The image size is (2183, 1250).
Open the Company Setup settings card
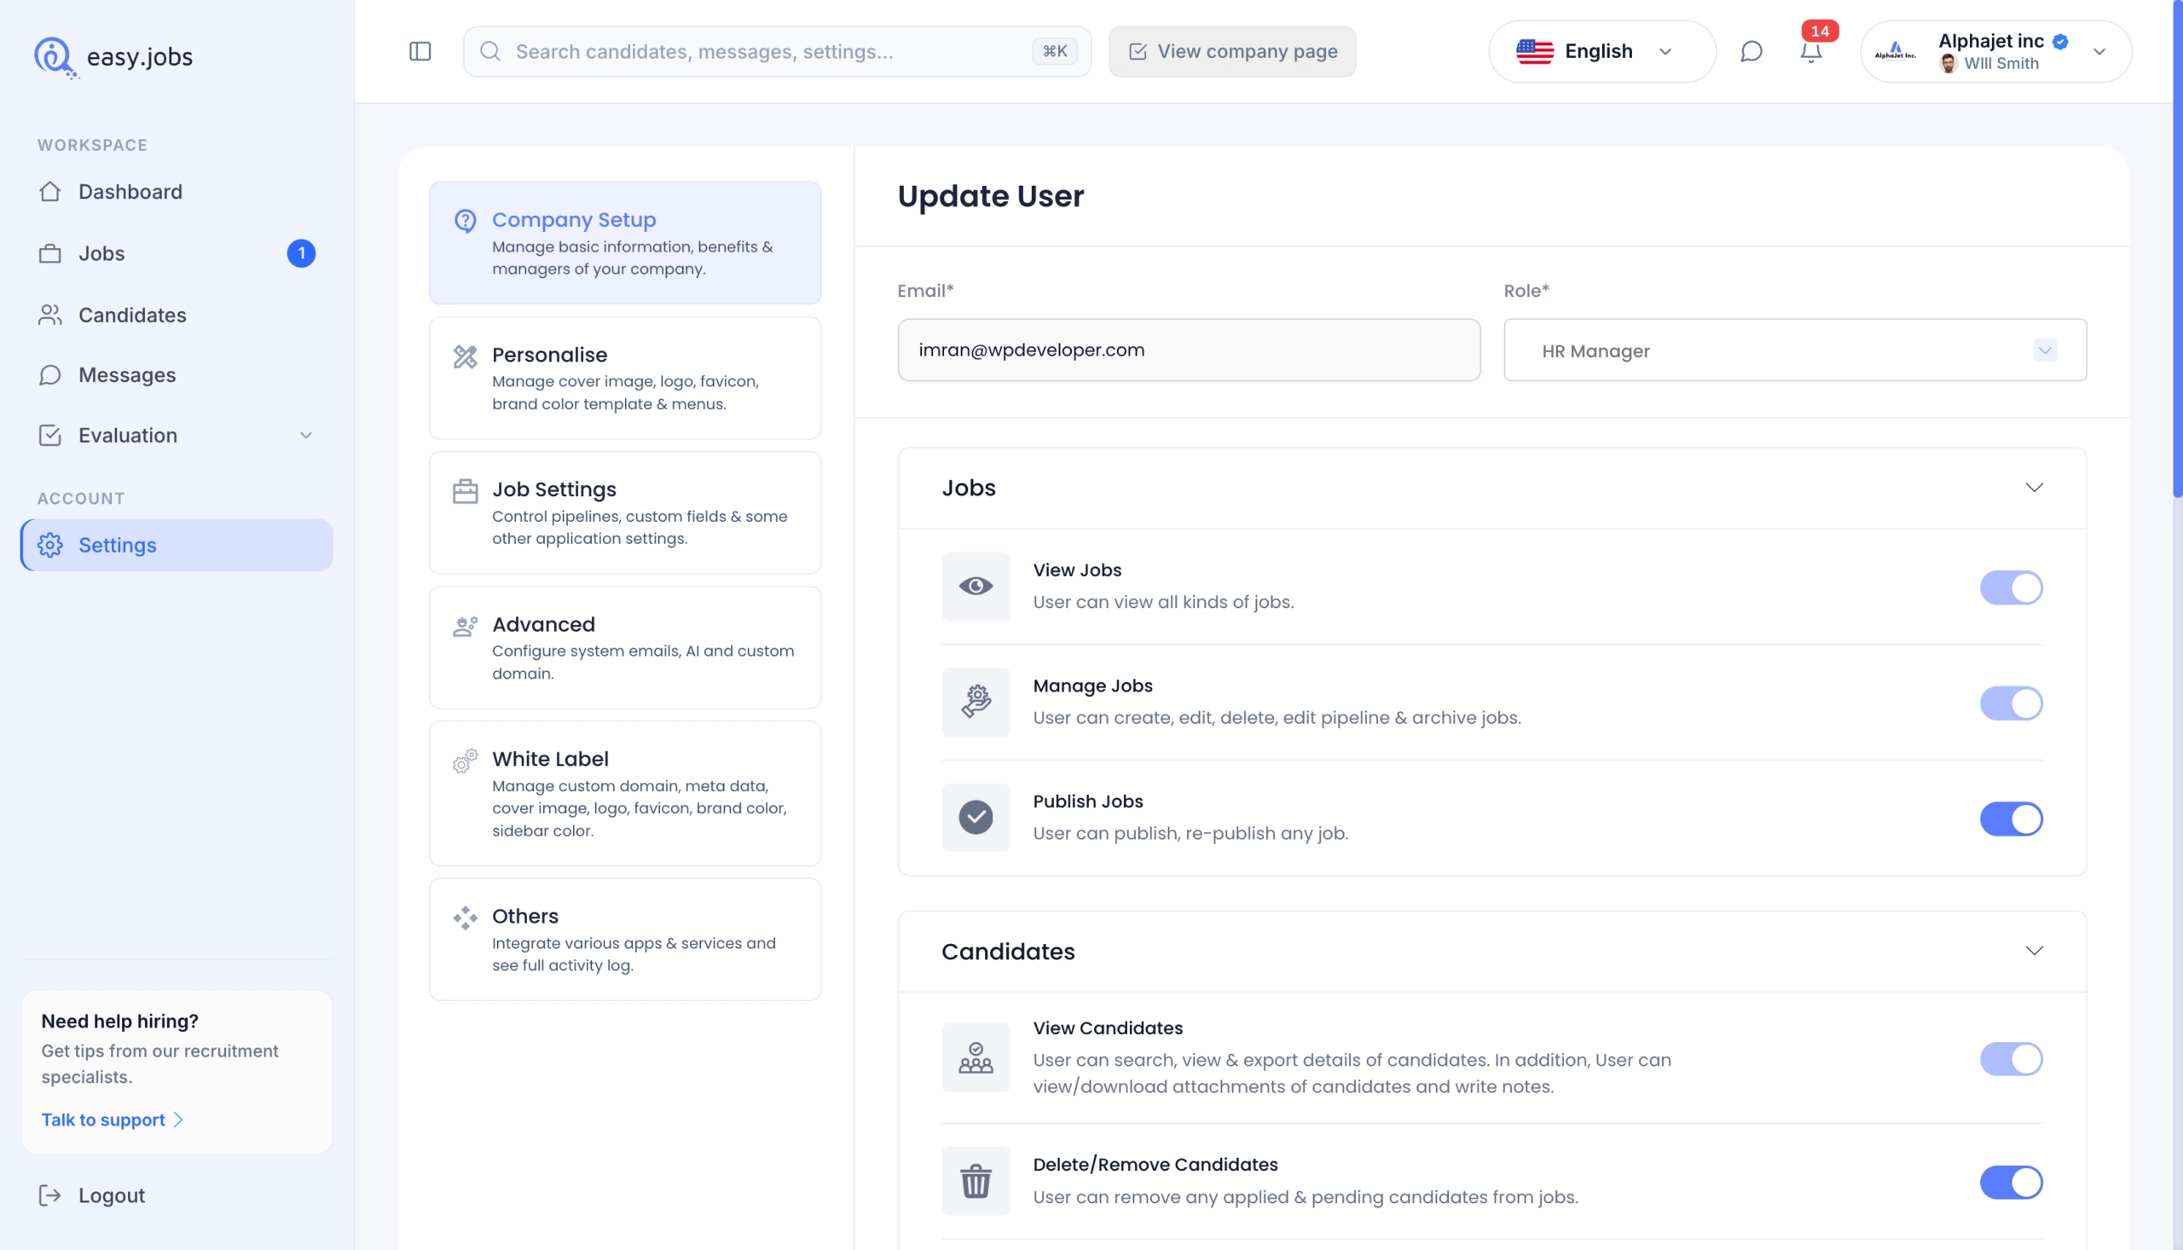pyautogui.click(x=625, y=243)
